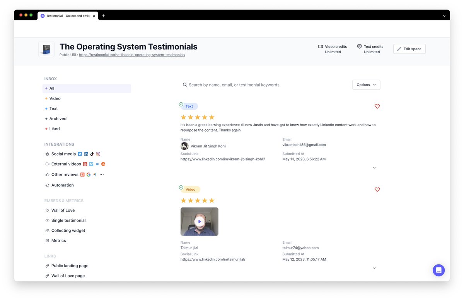
Task: Click the Edit space button
Action: [409, 49]
